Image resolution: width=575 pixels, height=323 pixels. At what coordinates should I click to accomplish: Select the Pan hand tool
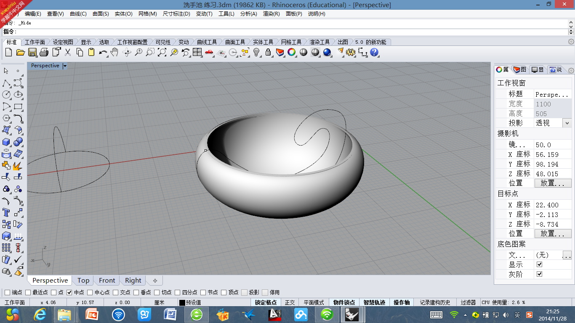click(114, 52)
